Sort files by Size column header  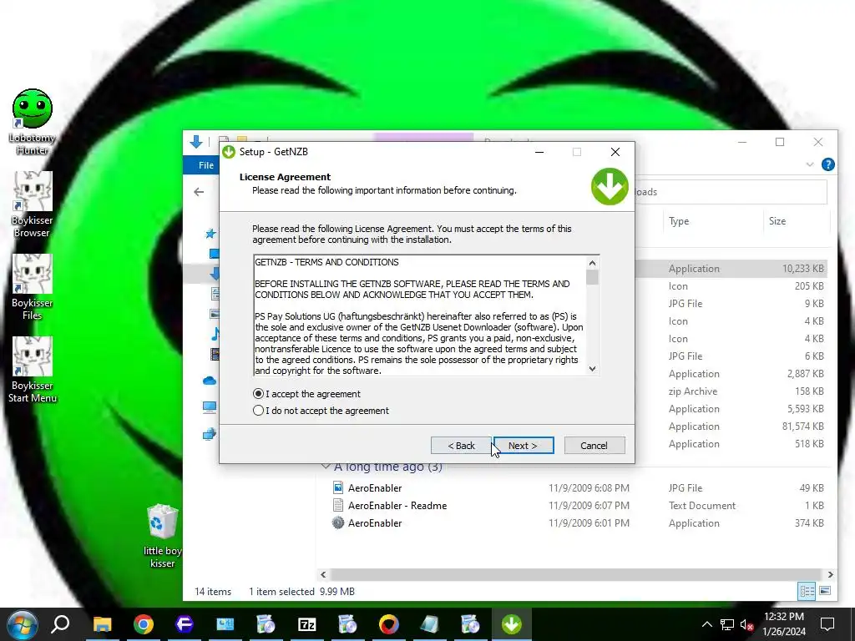777,220
